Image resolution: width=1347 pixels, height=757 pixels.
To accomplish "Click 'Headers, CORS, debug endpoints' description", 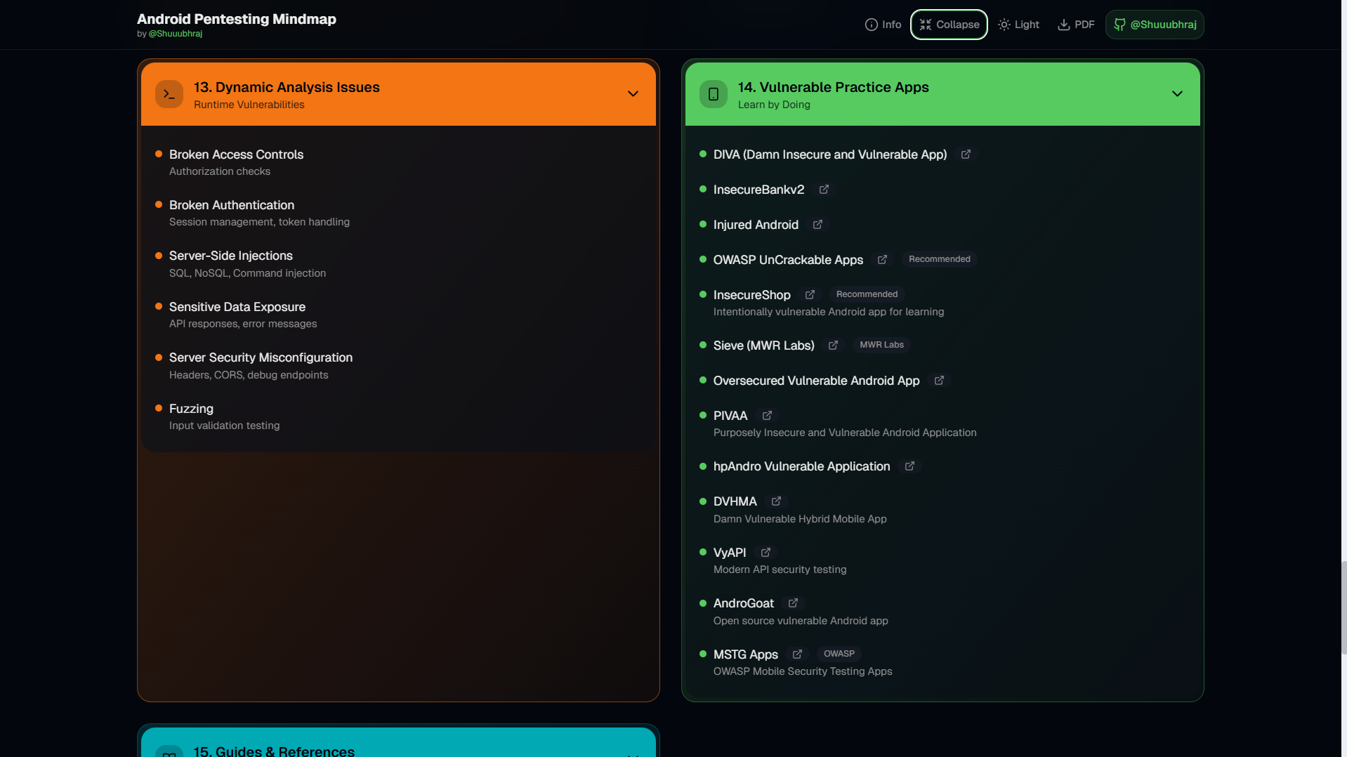I will pos(249,375).
